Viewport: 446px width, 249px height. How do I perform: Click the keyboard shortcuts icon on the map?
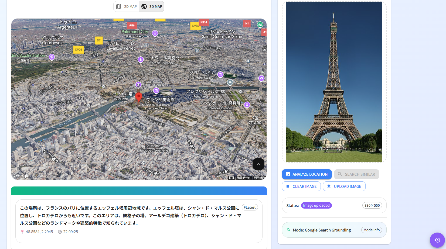231,178
